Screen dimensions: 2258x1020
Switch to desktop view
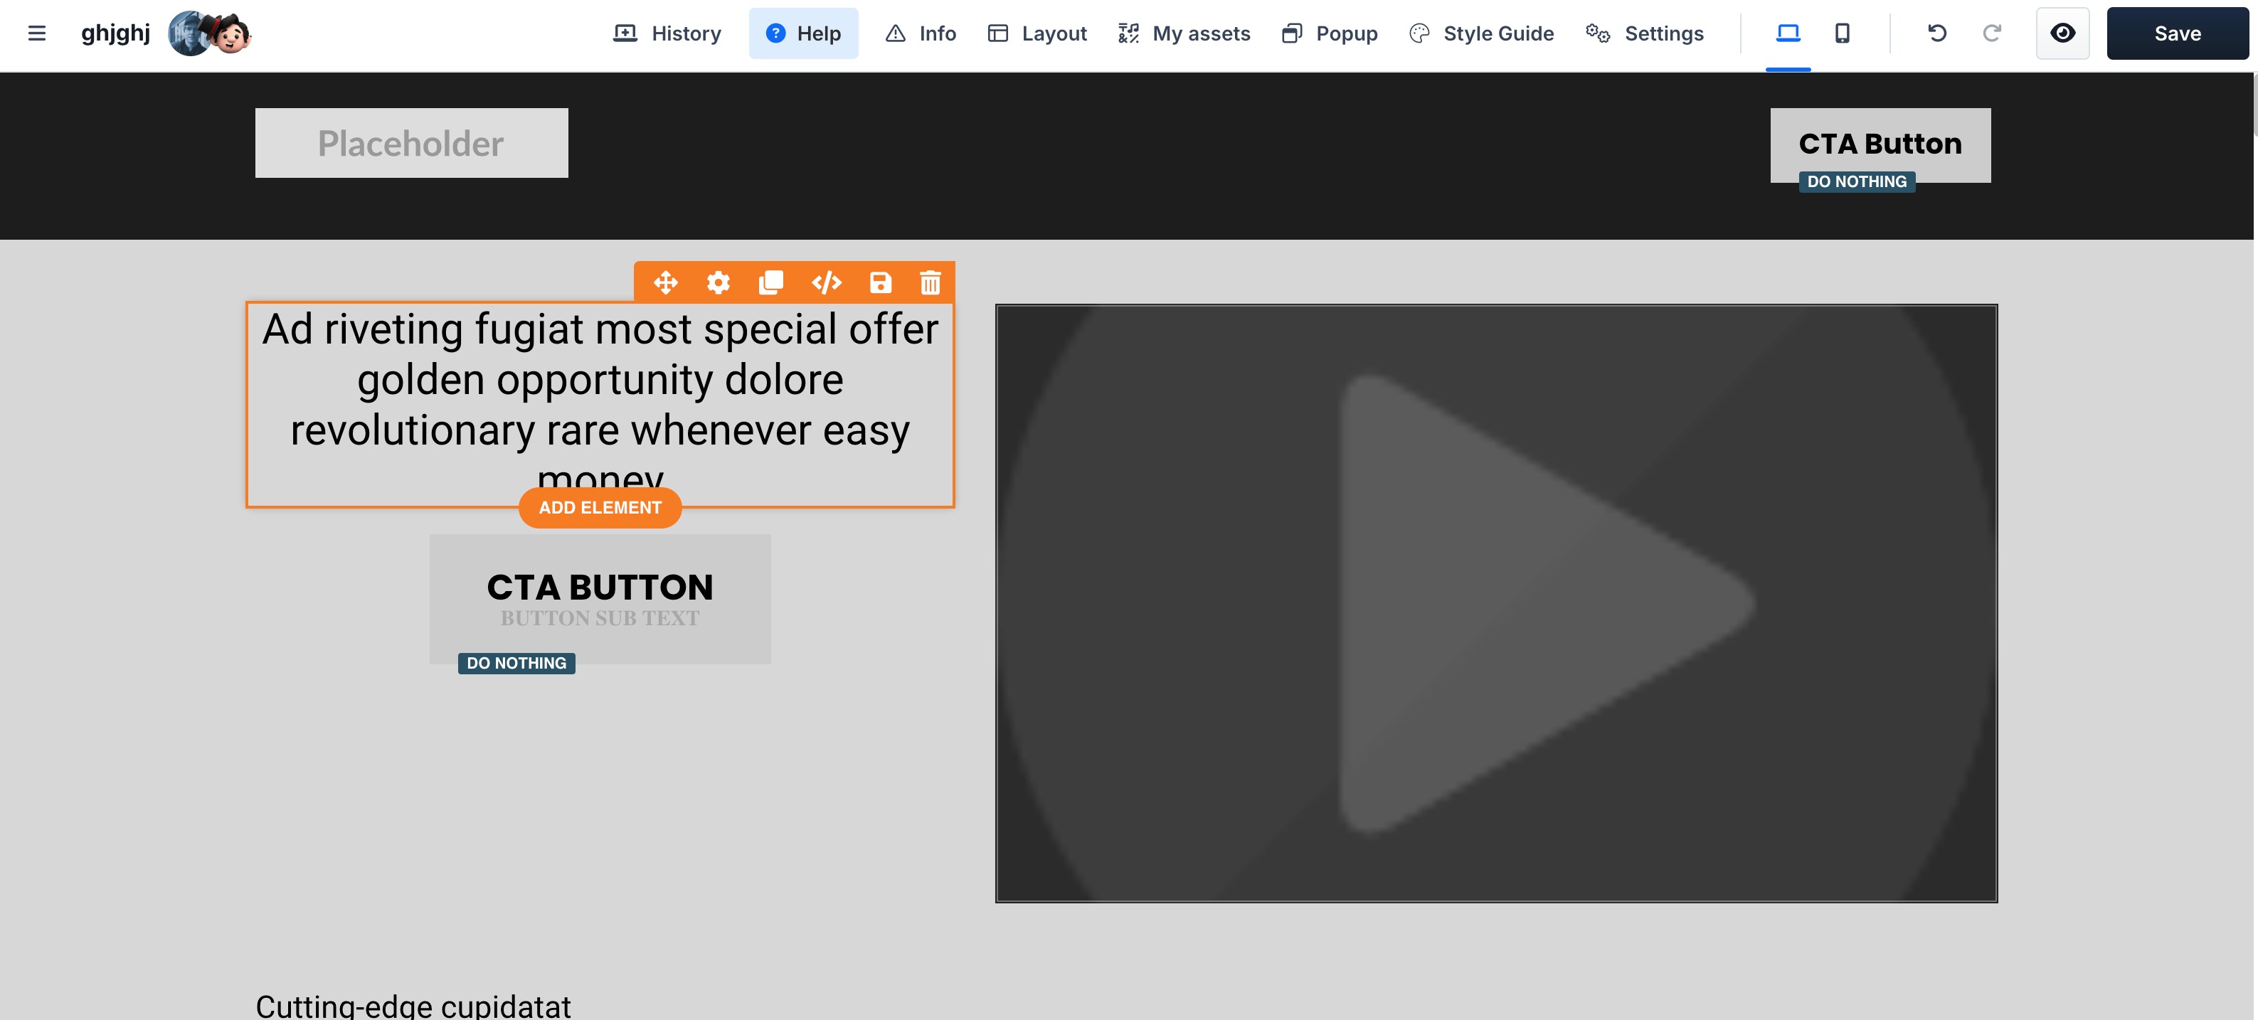[1787, 33]
